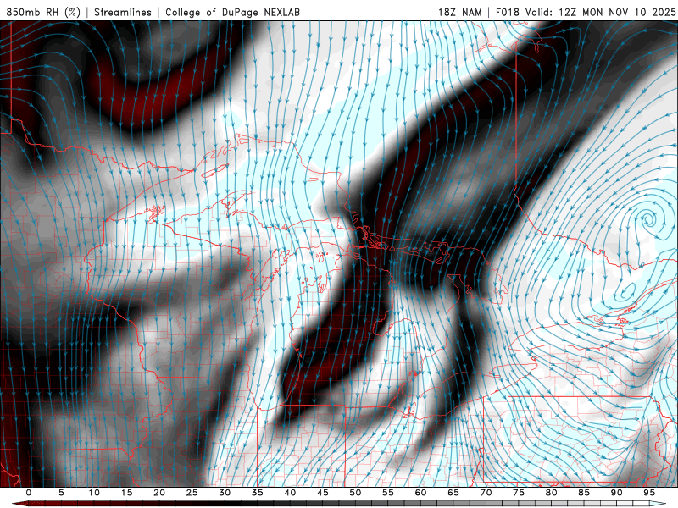The image size is (678, 508).
Task: Click "12Z MON NOV 10 2025" valid time
Action: (617, 12)
